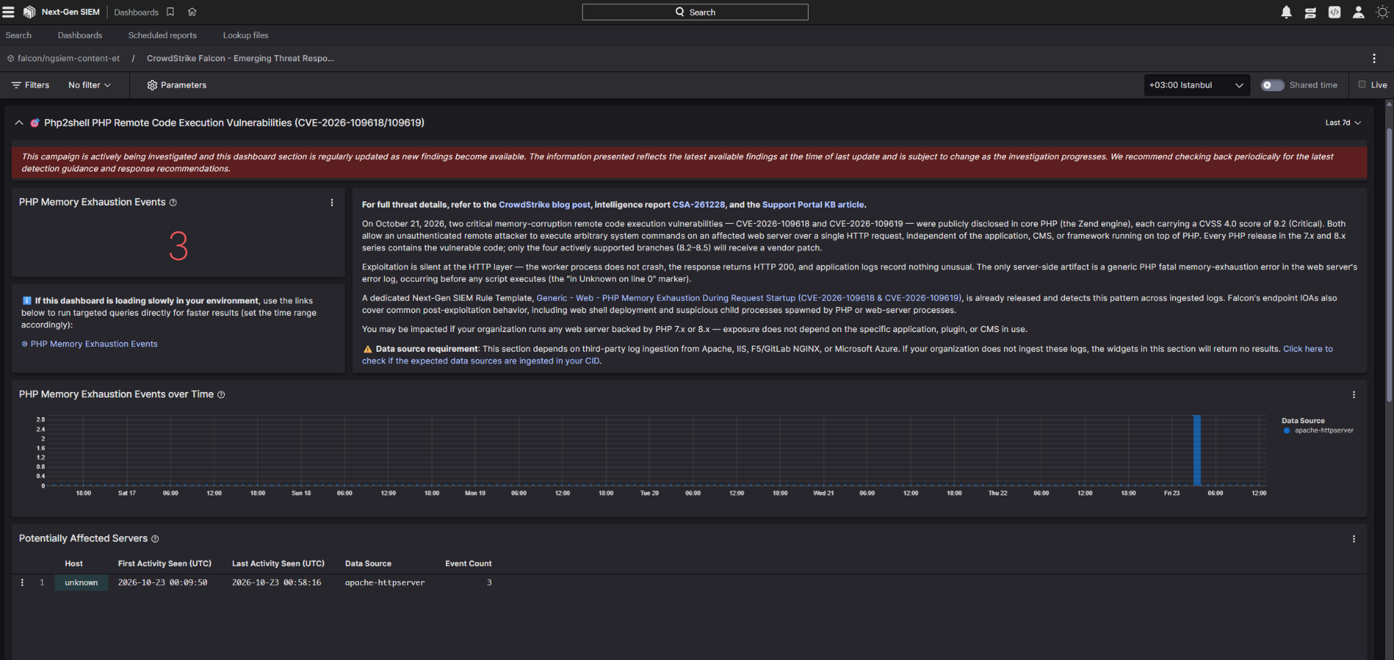Screen dimensions: 1394x660
Task: Enable the Live checkbox
Action: coord(1362,84)
